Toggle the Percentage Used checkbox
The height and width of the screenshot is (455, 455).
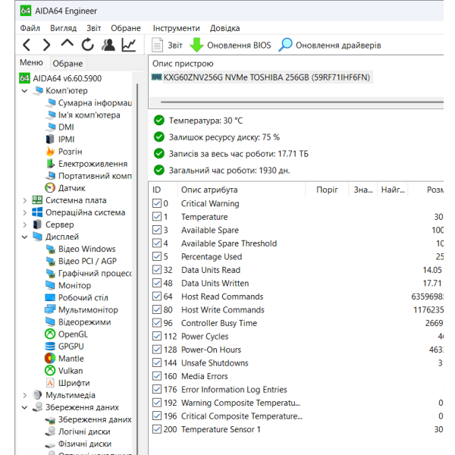[x=157, y=257]
